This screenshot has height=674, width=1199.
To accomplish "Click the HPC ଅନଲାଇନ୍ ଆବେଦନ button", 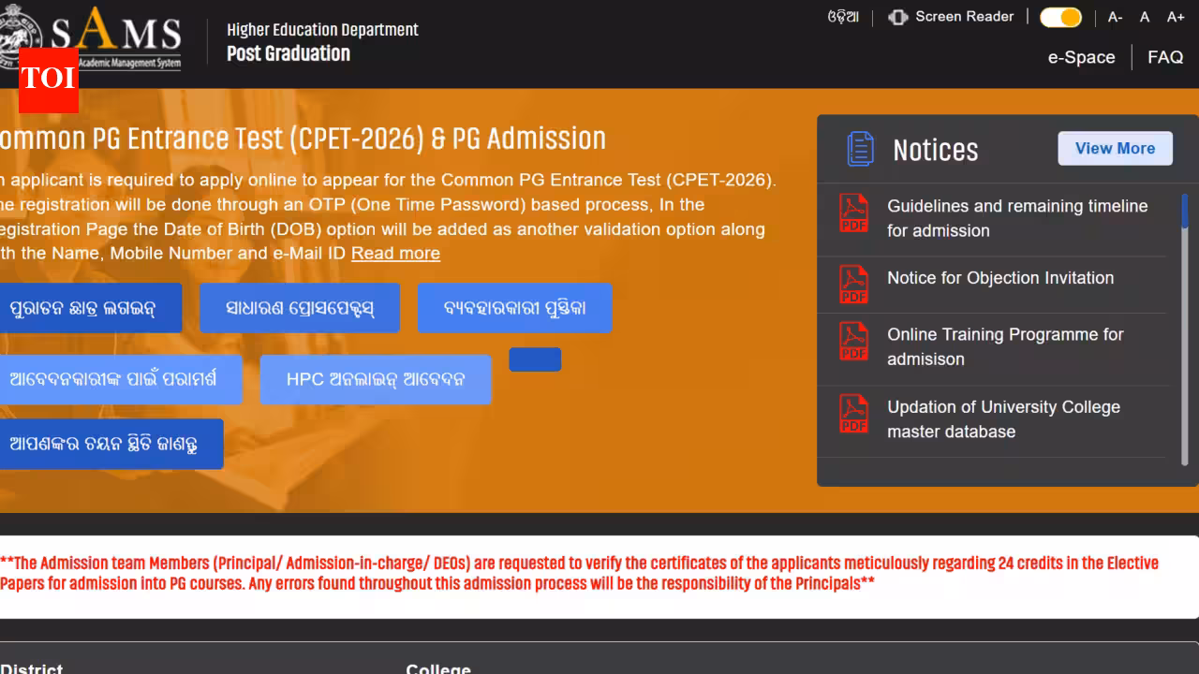I will click(376, 379).
